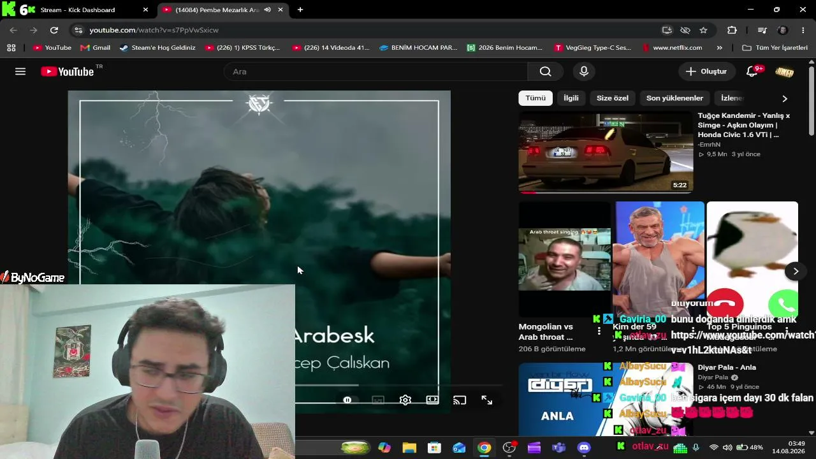
Task: Open Copilot from the taskbar
Action: [x=384, y=448]
